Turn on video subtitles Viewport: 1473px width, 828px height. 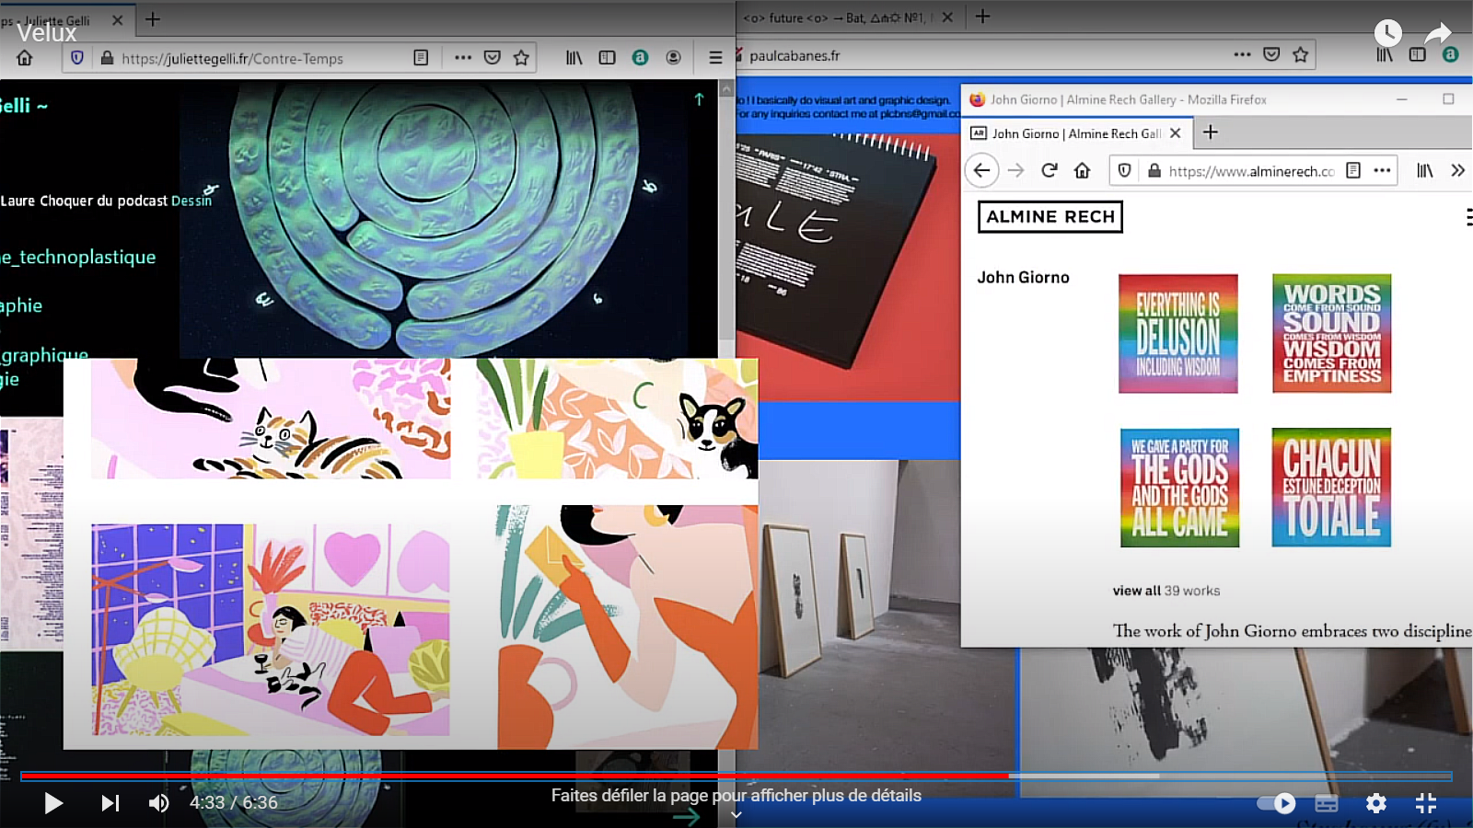click(x=1327, y=803)
